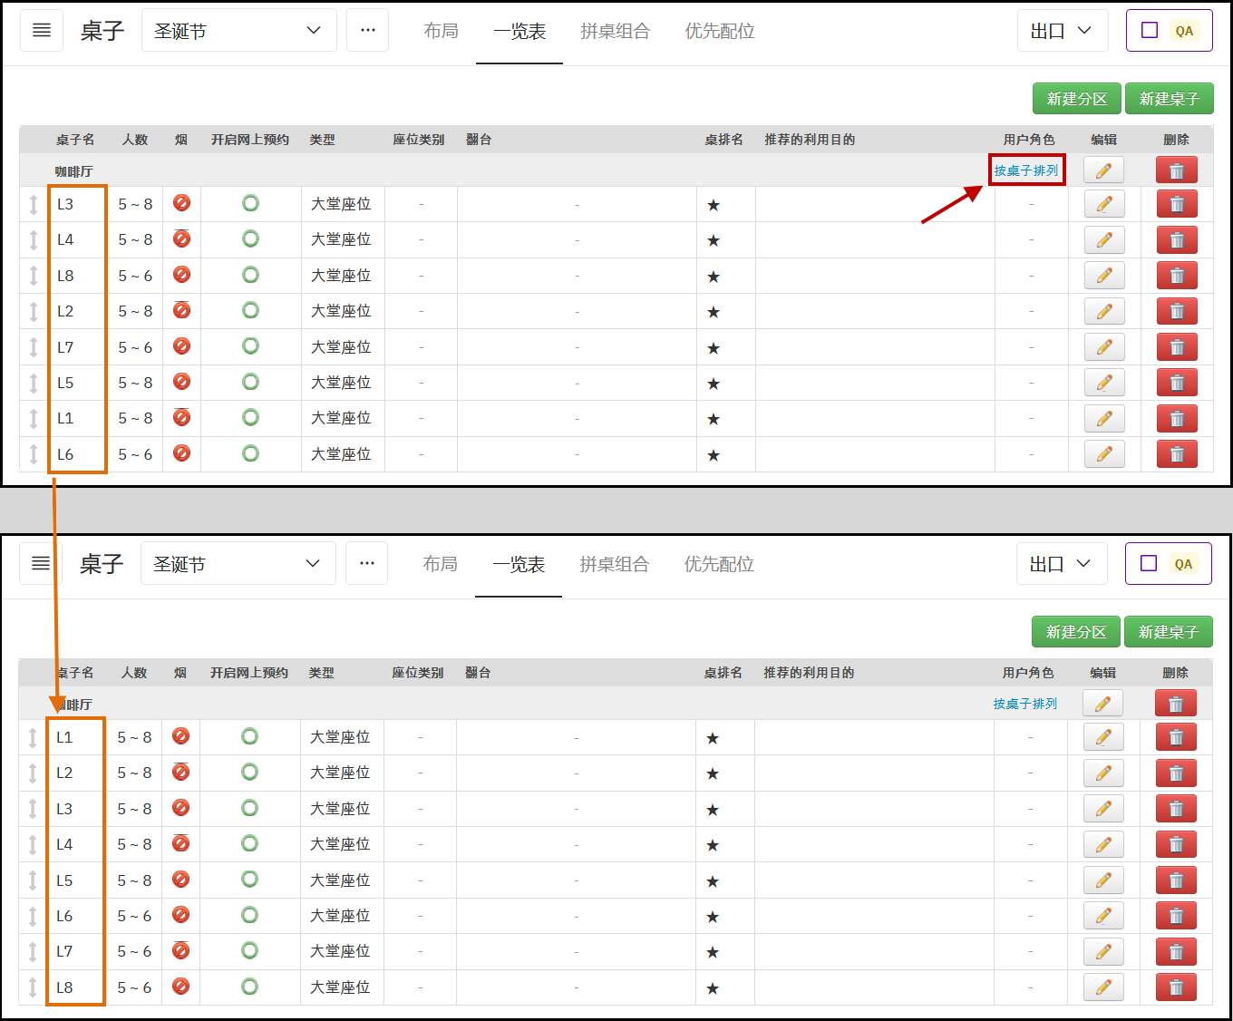Expand the 出口 dropdown in upper panel
The width and height of the screenshot is (1233, 1021).
(1063, 31)
